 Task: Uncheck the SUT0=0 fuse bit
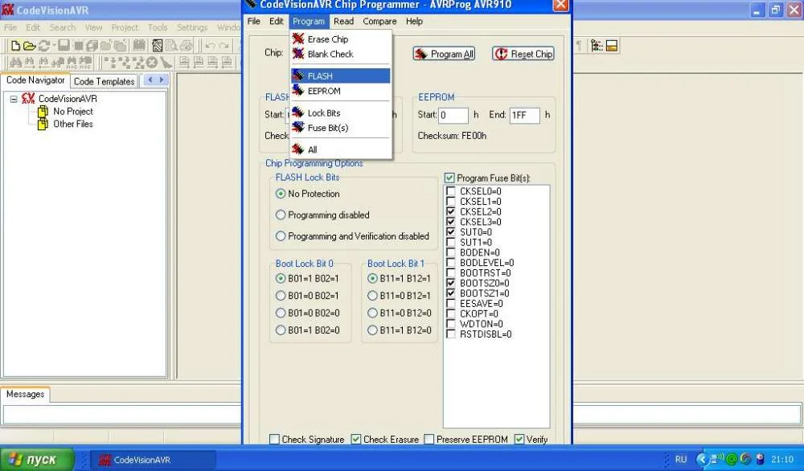pyautogui.click(x=451, y=232)
